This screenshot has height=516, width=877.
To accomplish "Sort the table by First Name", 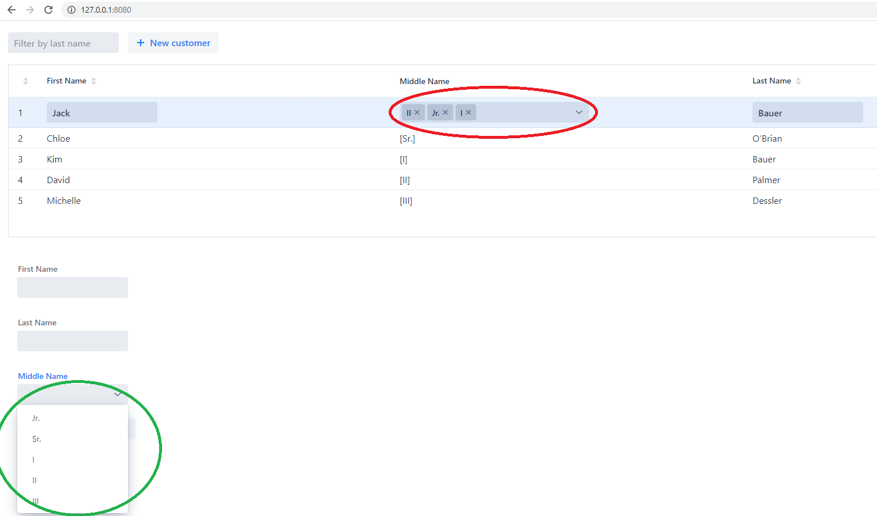I will 93,81.
